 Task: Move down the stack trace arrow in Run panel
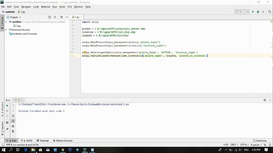(13, 110)
